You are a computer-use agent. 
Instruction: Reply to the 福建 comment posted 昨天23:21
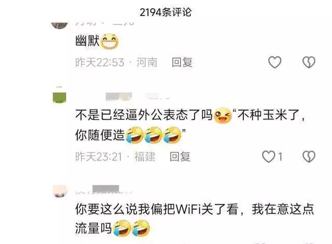[x=180, y=157]
